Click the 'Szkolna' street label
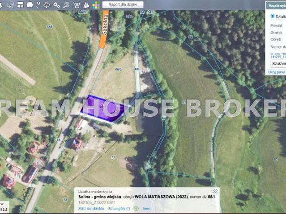 click(105, 25)
